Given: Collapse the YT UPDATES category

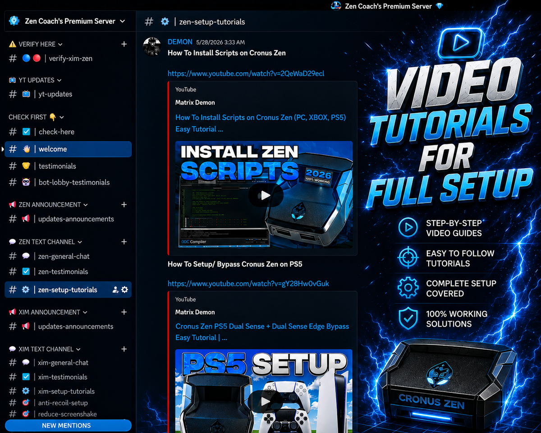Looking at the screenshot, I should pos(36,80).
